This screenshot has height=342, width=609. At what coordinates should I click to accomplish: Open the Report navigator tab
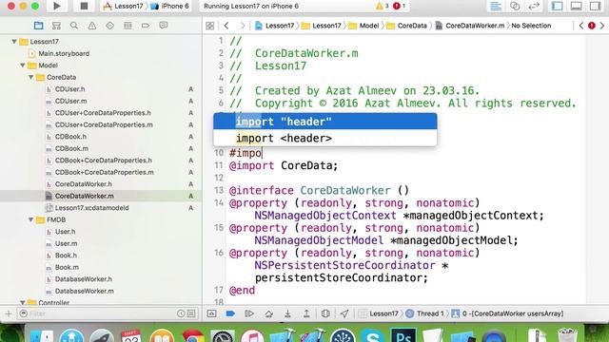[x=164, y=26]
